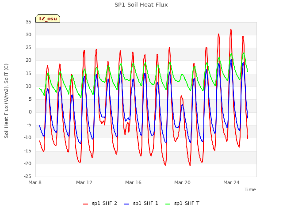
Task: Click the -5 y-axis tick label
Action: (x=29, y=125)
